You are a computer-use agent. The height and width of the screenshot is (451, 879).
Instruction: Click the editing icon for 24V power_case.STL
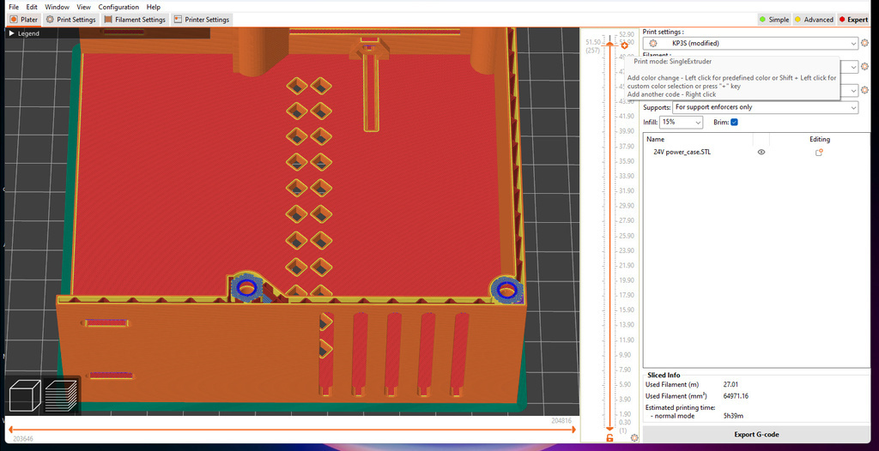819,152
